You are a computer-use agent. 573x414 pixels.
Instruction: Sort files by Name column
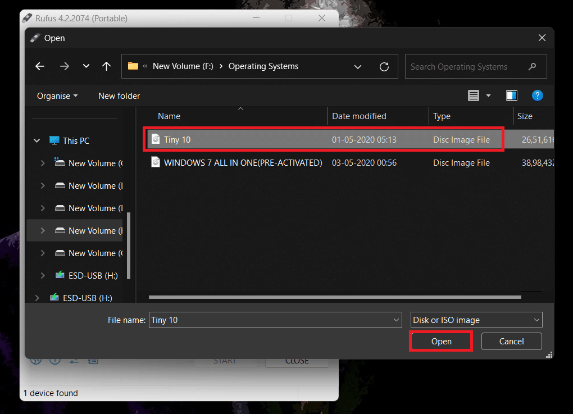[x=169, y=116]
